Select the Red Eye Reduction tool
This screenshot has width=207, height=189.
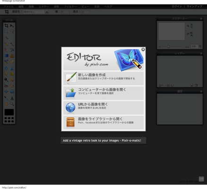pyautogui.click(x=6, y=86)
